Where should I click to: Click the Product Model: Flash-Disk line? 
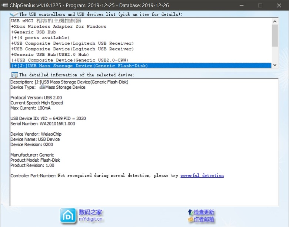pos(35,160)
